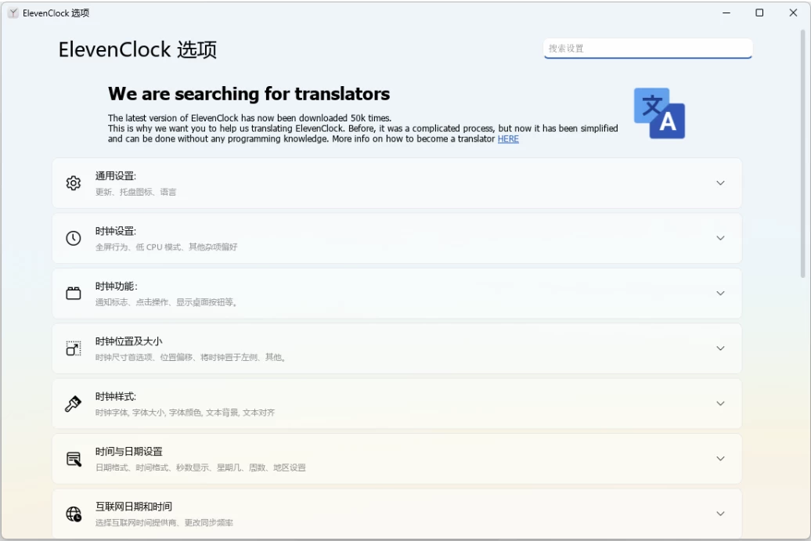Click the 时钟功能 section icon
The height and width of the screenshot is (541, 811).
(x=74, y=294)
